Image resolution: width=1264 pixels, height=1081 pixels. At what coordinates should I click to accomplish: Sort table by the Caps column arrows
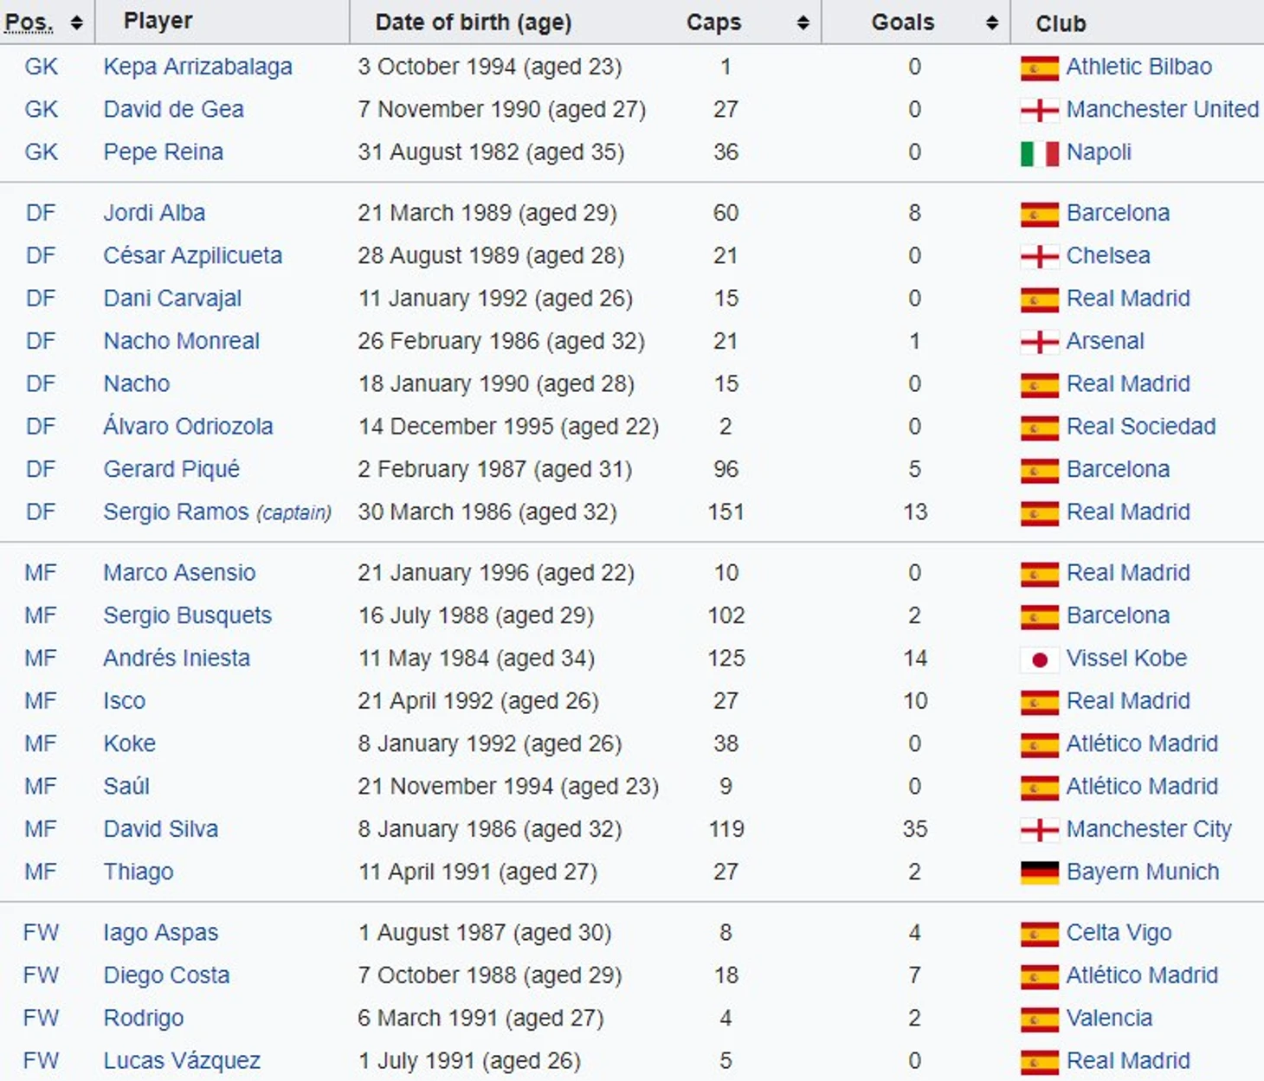pos(803,23)
